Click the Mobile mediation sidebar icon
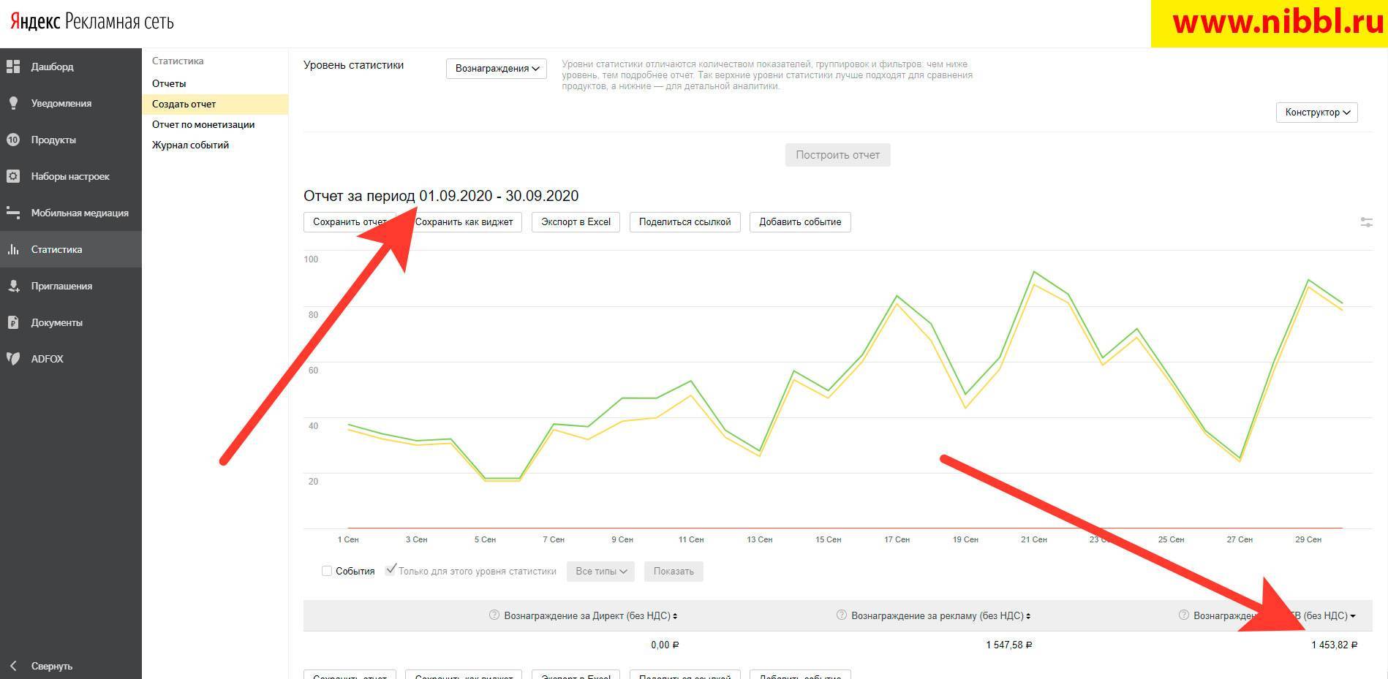This screenshot has height=679, width=1388. tap(13, 213)
